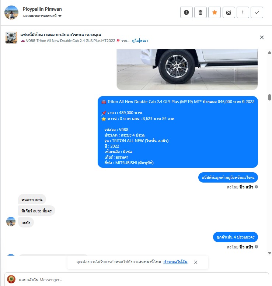Close the ad reply banner
272x286 pixels.
click(x=262, y=38)
